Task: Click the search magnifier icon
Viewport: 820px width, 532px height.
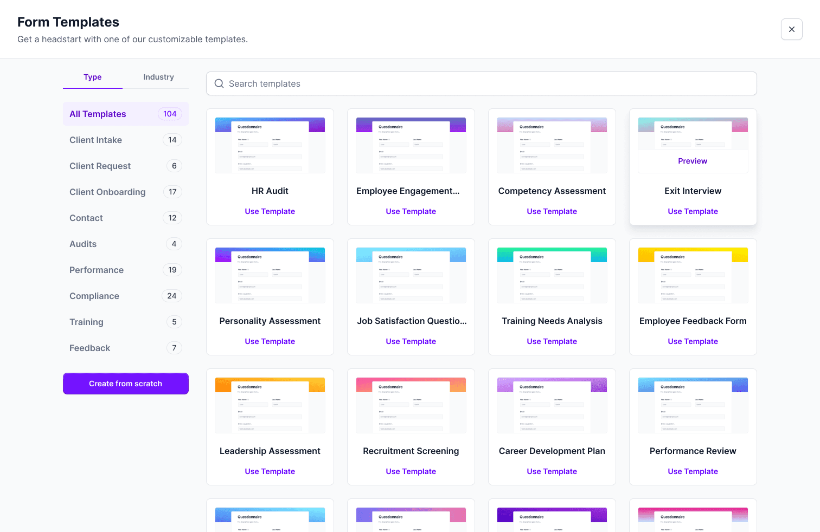Action: tap(219, 83)
